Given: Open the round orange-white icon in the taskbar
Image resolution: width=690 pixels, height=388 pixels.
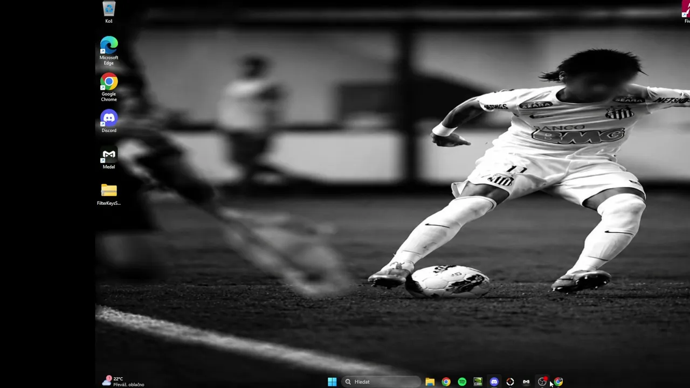Looking at the screenshot, I should (x=510, y=382).
